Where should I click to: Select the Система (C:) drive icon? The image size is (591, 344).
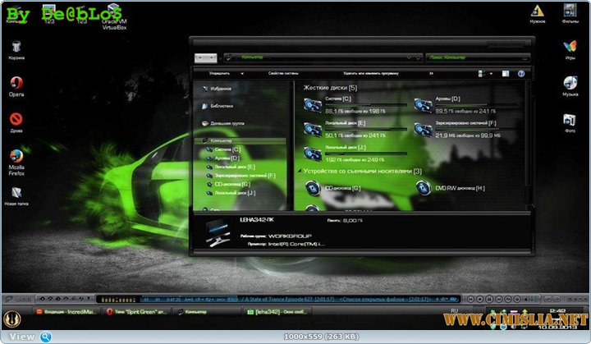(x=313, y=105)
